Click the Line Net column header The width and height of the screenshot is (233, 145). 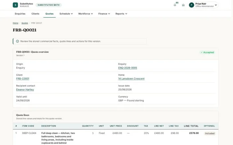coord(159,126)
